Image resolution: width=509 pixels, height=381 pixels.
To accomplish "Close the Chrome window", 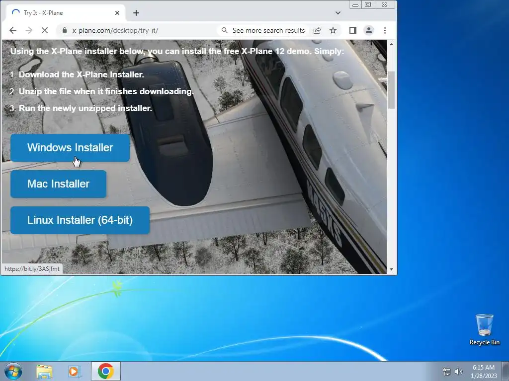I will coord(385,5).
